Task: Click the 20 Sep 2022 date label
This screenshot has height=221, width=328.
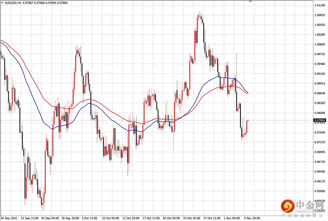Action: [9, 218]
